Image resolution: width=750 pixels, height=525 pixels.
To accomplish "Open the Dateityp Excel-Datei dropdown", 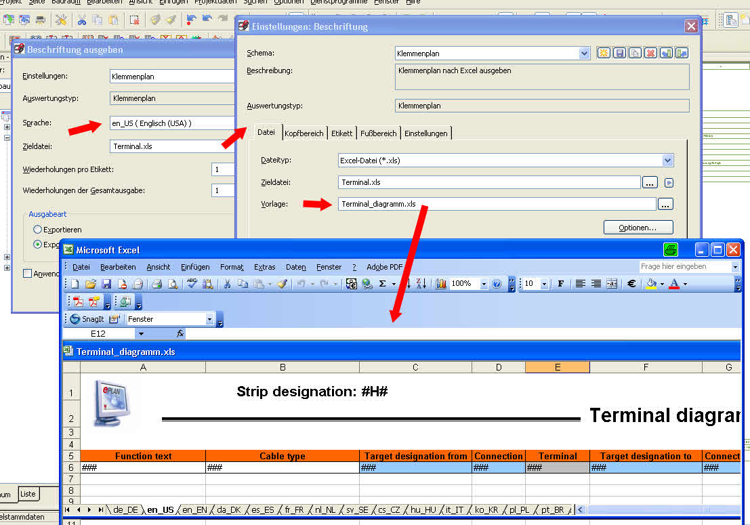I will pyautogui.click(x=668, y=161).
